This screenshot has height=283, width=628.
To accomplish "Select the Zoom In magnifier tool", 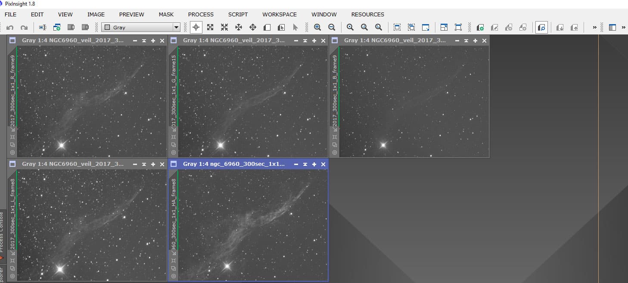I will 317,27.
